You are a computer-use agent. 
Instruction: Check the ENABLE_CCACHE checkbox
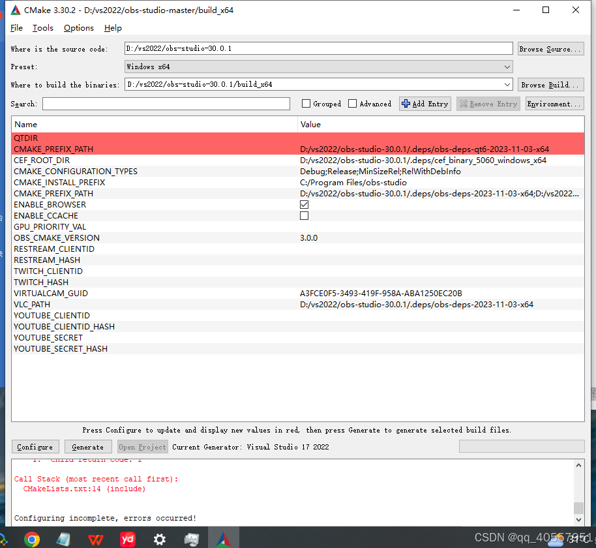(304, 216)
